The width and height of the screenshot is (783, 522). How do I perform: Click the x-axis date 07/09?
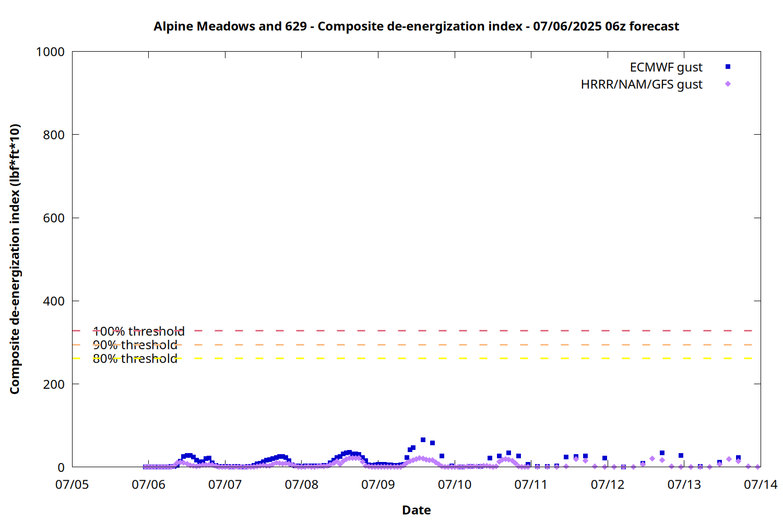pos(378,484)
